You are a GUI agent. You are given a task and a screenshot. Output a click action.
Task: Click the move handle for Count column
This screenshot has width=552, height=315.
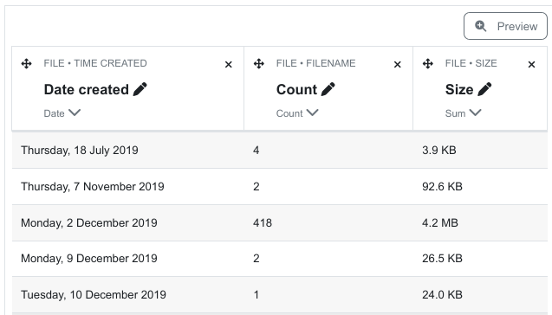point(259,64)
